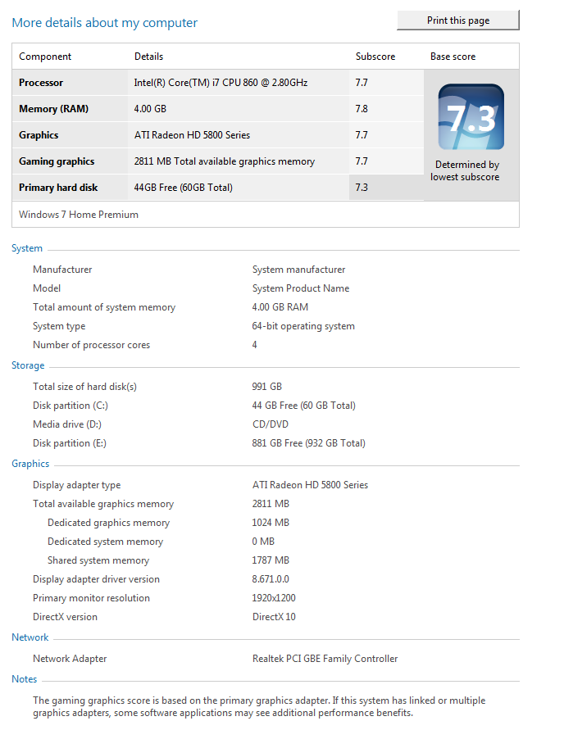The height and width of the screenshot is (730, 564).
Task: Click the Graphics section heading
Action: [x=30, y=464]
